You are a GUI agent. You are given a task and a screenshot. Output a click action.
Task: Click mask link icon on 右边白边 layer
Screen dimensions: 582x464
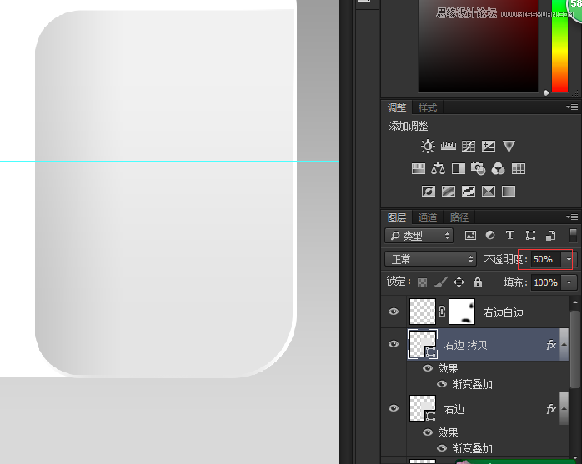[x=442, y=312]
